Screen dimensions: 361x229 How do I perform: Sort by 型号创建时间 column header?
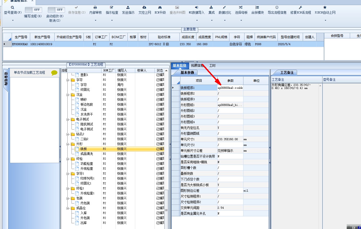(290, 37)
